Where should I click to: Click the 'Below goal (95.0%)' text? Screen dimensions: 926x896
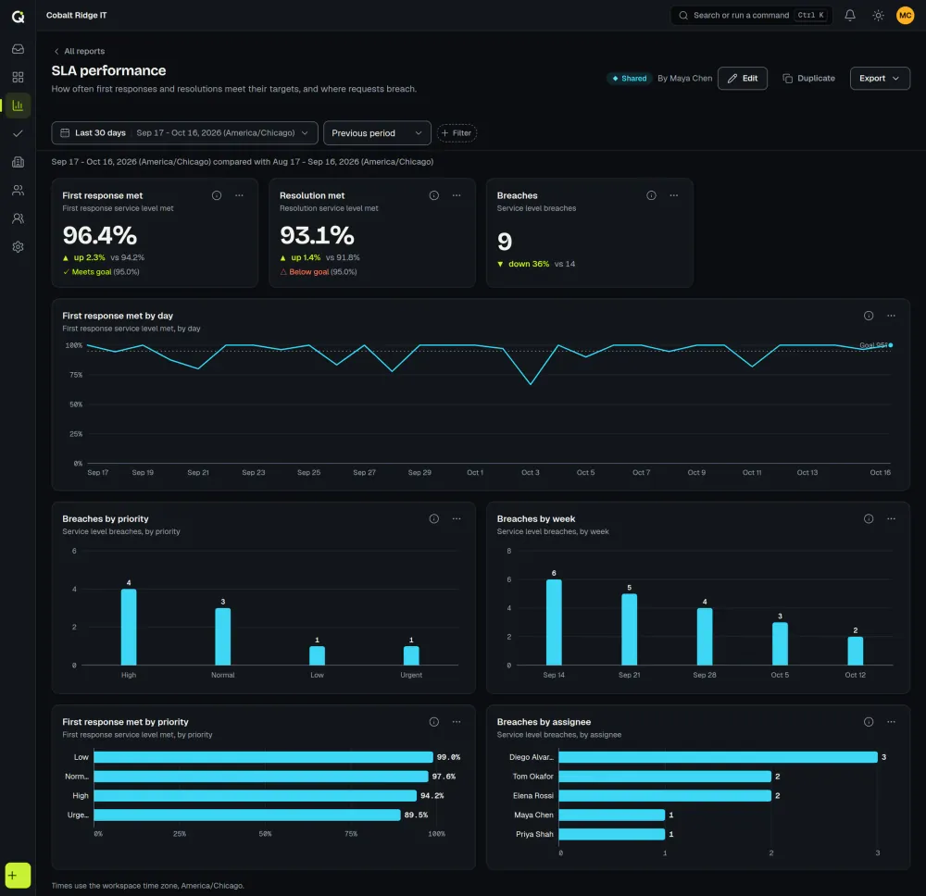[319, 272]
